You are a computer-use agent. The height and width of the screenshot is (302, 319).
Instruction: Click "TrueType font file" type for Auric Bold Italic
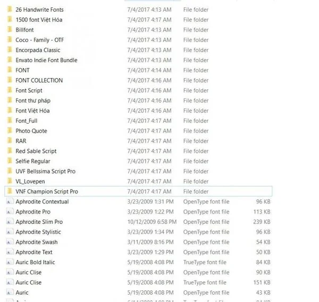tap(205, 262)
